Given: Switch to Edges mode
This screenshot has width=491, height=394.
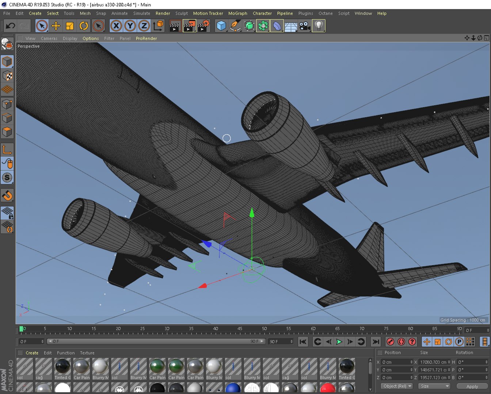Looking at the screenshot, I should click(x=7, y=119).
